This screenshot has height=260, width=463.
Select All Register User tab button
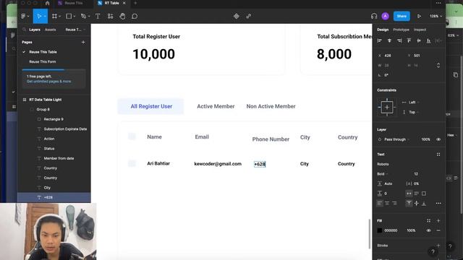pyautogui.click(x=151, y=106)
